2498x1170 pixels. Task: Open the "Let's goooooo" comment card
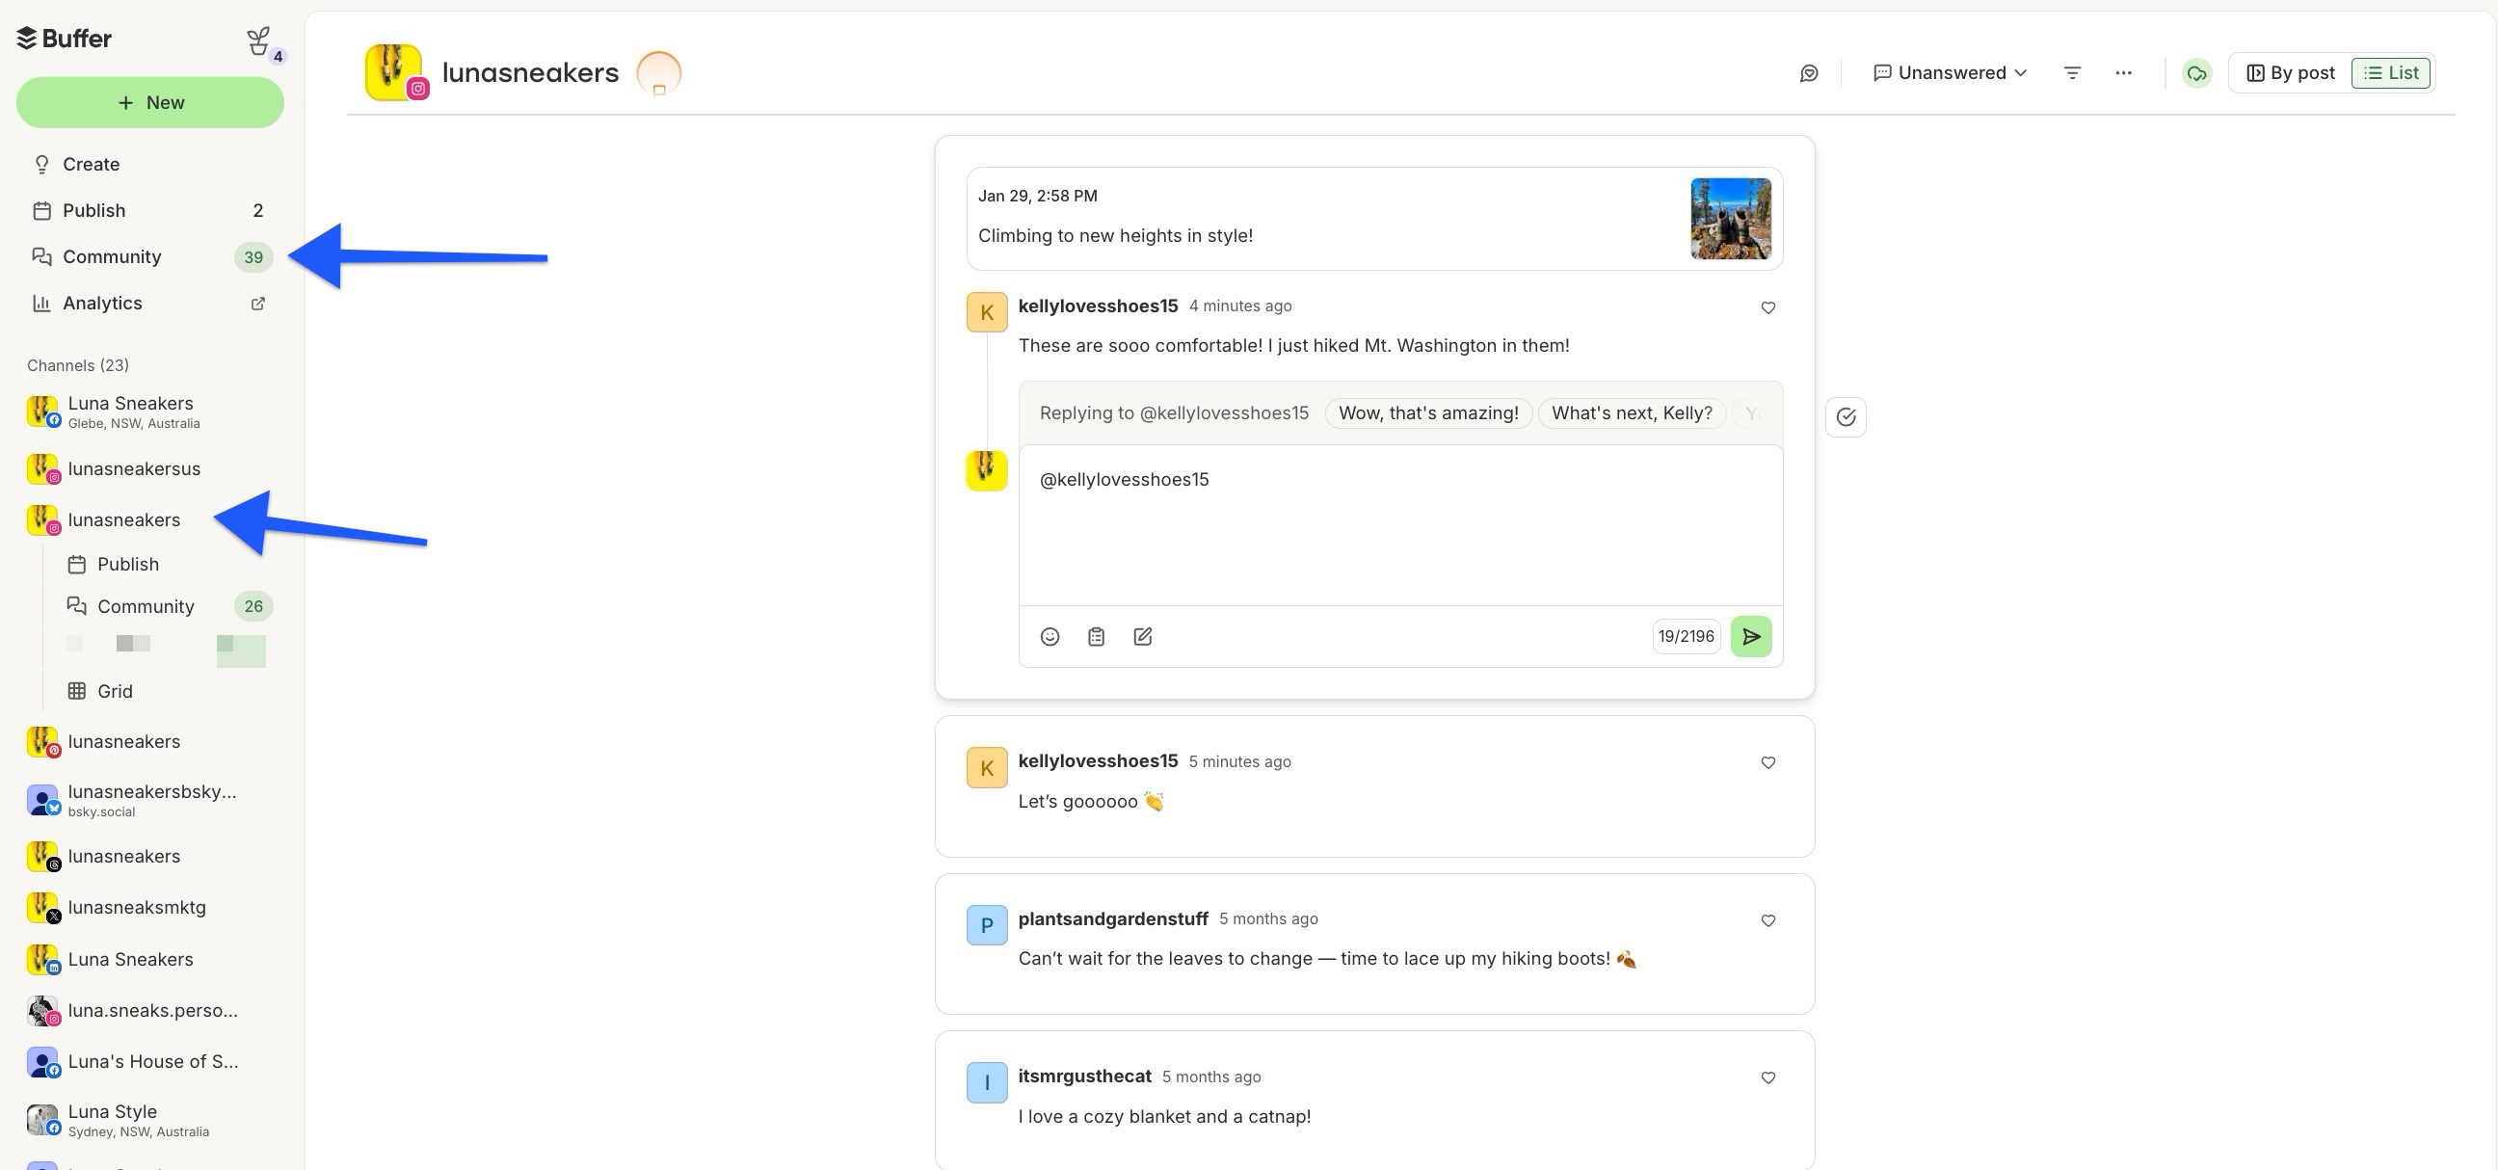[1374, 787]
